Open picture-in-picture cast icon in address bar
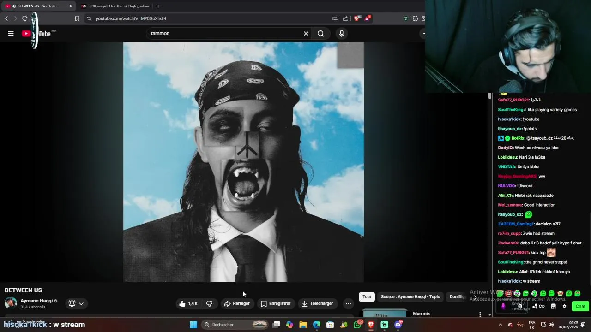Screen dimensions: 591x332 [335, 18]
